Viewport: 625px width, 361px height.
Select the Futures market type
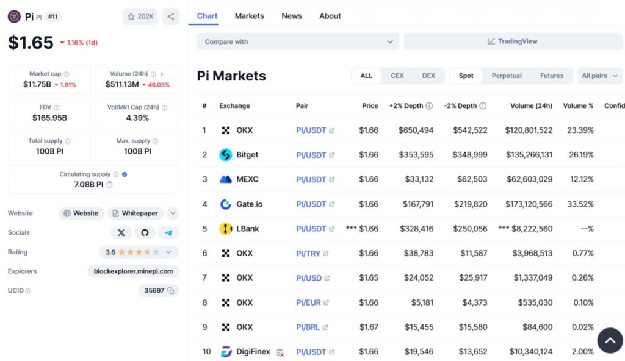click(552, 76)
